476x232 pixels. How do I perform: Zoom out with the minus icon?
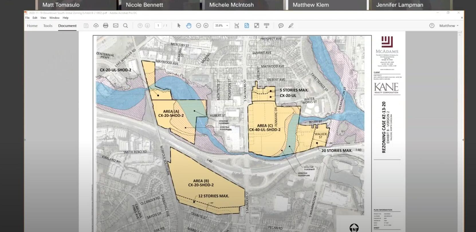(x=198, y=26)
